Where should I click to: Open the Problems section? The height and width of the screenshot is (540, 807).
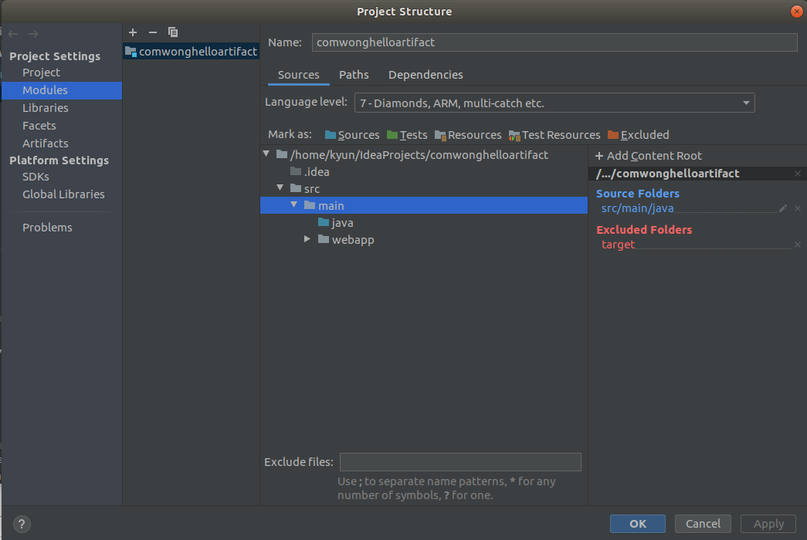pos(47,228)
